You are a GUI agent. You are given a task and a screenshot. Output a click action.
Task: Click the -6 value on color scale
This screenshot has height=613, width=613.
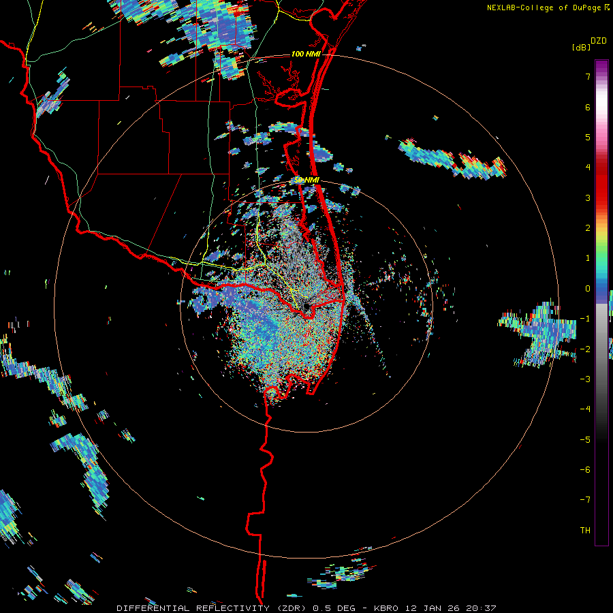(585, 470)
